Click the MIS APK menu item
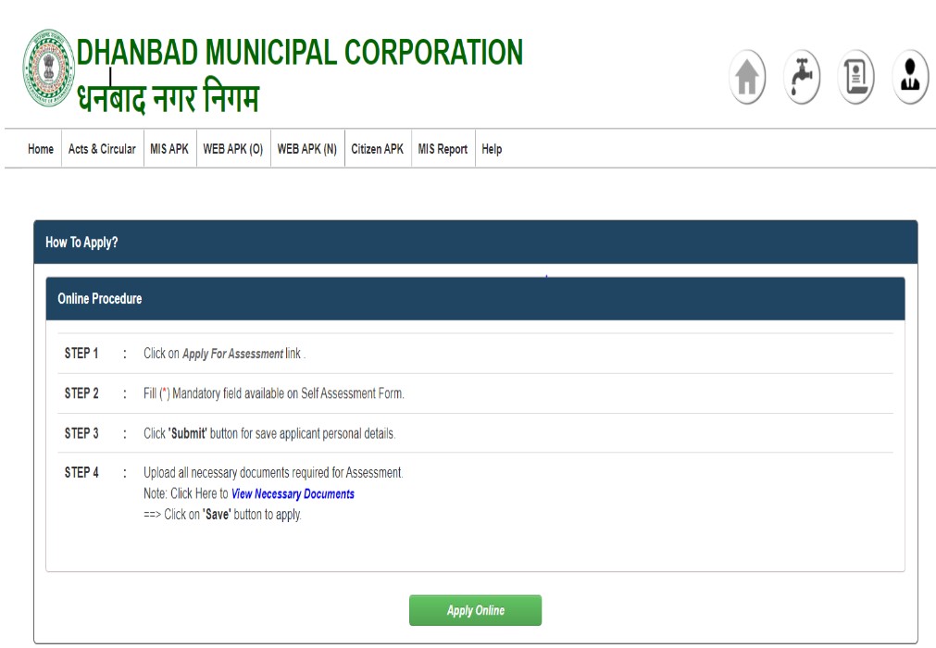 tap(168, 148)
